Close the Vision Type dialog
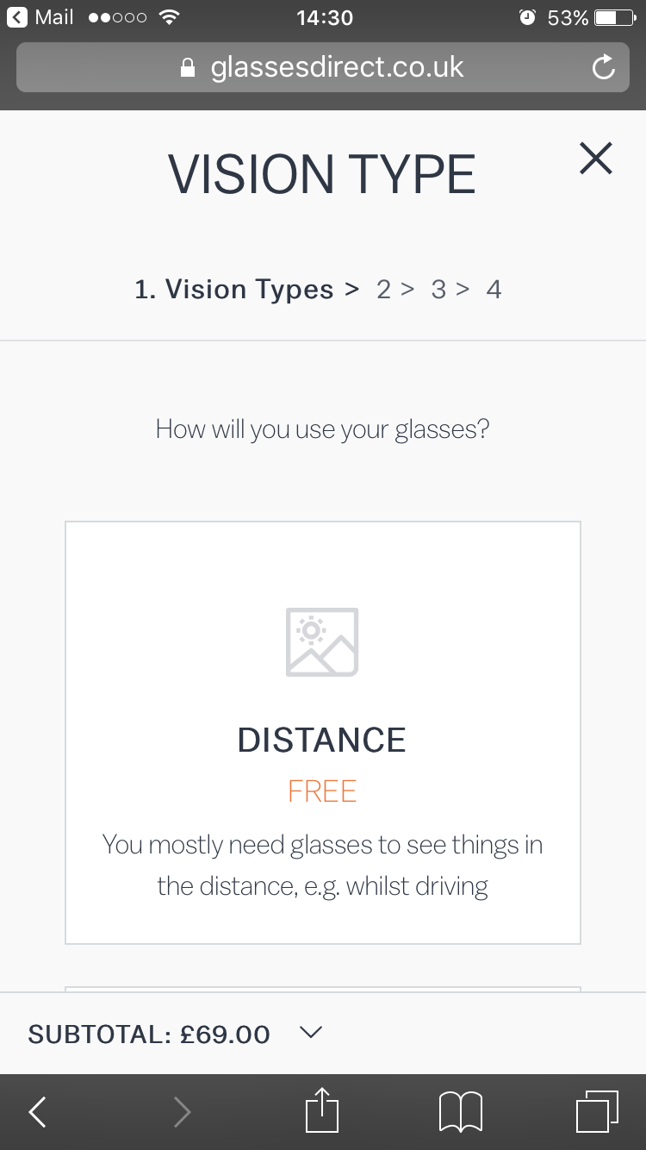The image size is (646, 1150). pyautogui.click(x=596, y=159)
